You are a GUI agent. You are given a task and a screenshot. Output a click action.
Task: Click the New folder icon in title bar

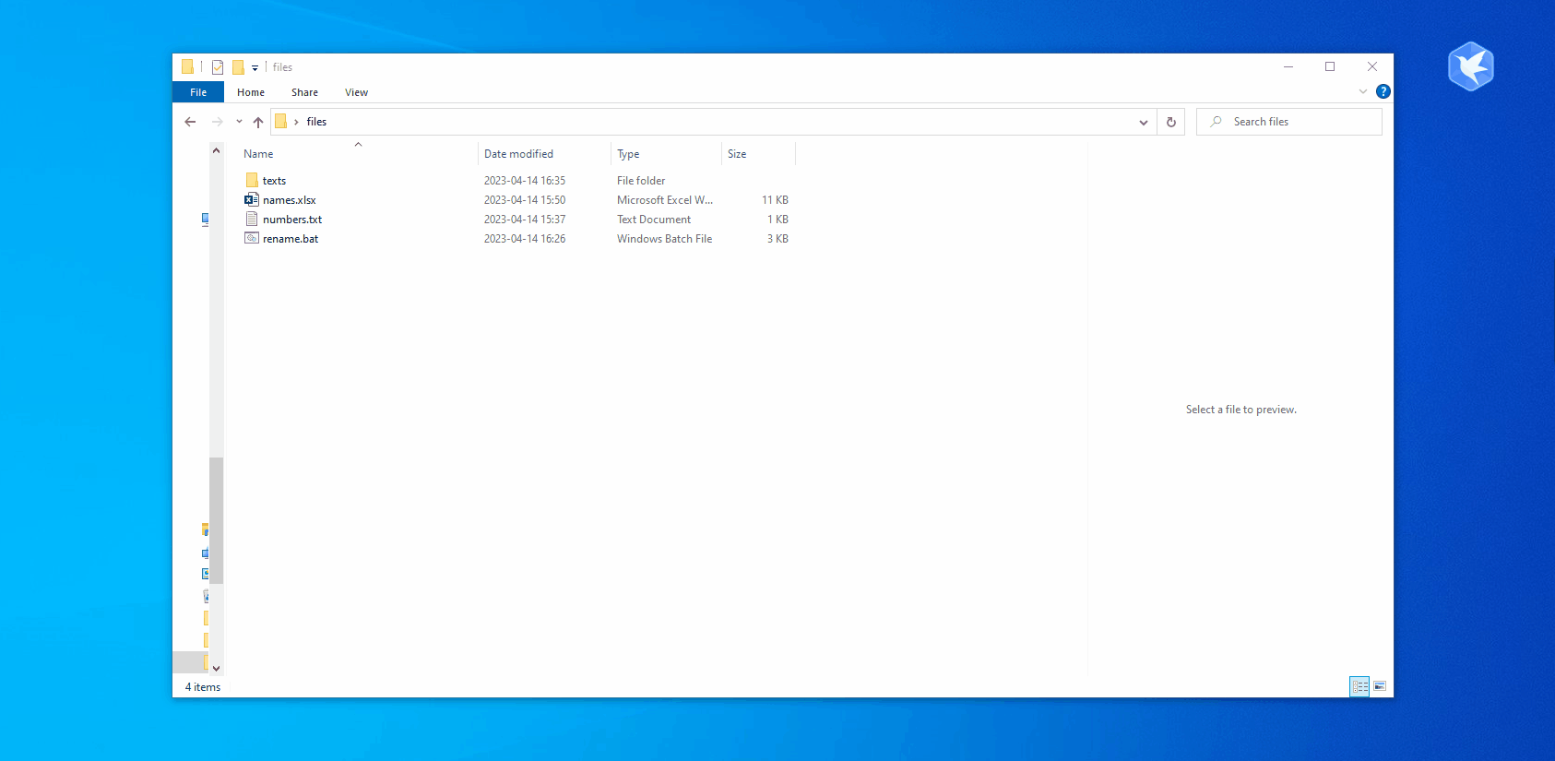point(238,67)
